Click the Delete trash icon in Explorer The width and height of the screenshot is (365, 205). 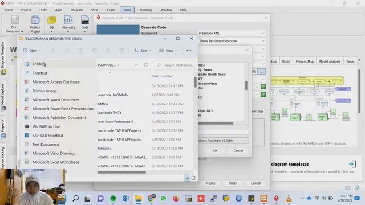coord(121,51)
